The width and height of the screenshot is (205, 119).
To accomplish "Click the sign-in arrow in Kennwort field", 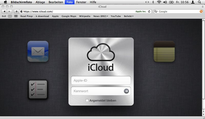I will click(x=126, y=91).
